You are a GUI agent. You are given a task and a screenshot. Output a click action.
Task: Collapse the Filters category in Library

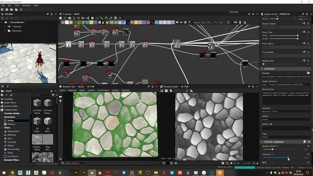click(x=2, y=128)
